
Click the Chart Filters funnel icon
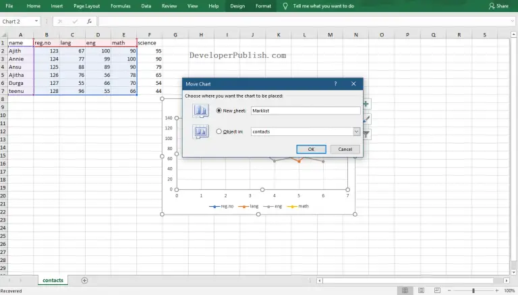click(366, 134)
